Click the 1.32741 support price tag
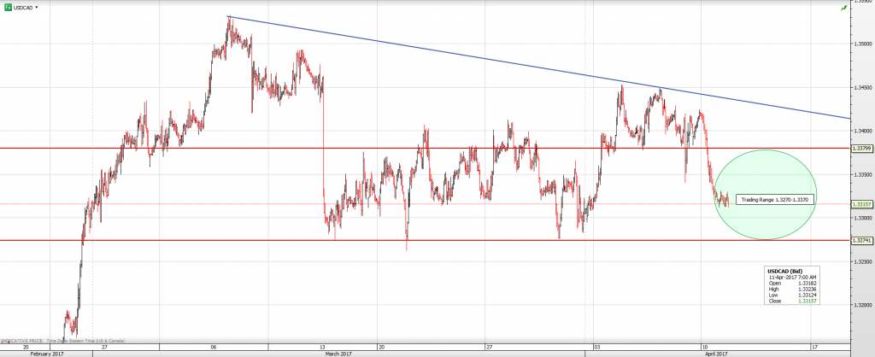This screenshot has height=357, width=875. (x=862, y=241)
